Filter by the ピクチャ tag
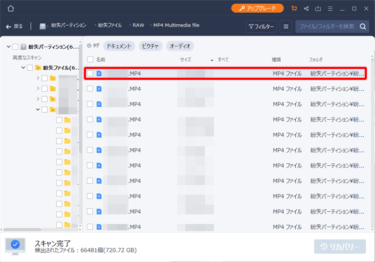 150,46
